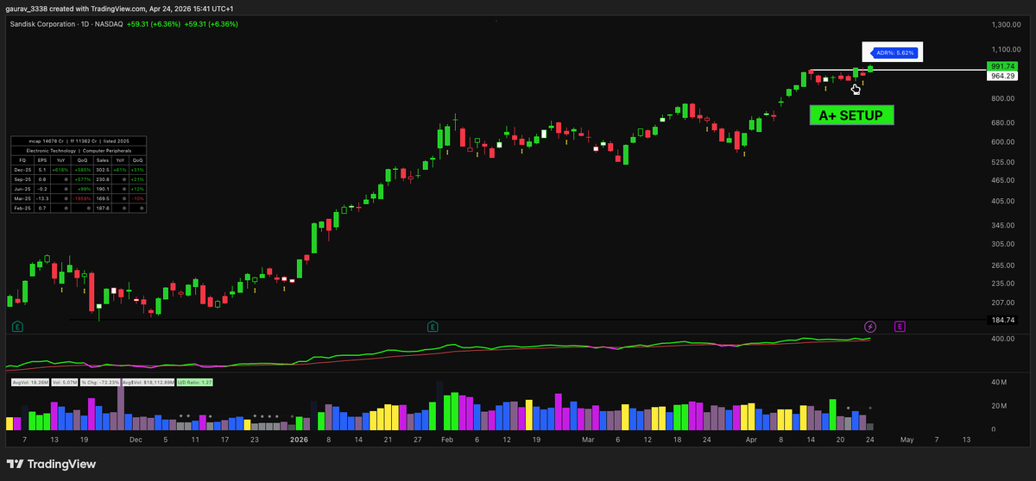Image resolution: width=1036 pixels, height=481 pixels.
Task: Click the 1,100.00 price axis label
Action: tap(1005, 50)
